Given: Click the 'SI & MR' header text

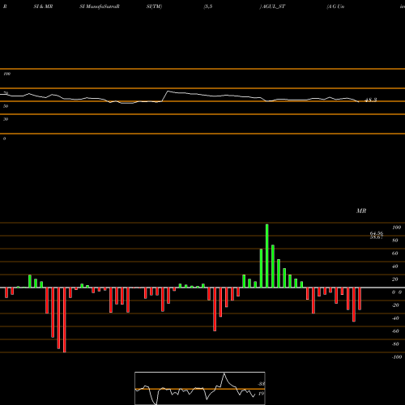Looking at the screenshot, I should pos(43,6).
